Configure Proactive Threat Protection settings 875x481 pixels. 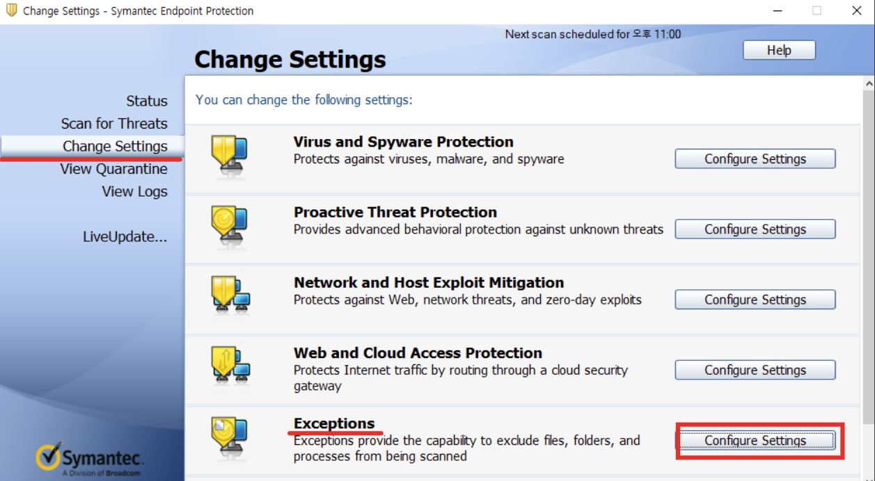pos(755,229)
